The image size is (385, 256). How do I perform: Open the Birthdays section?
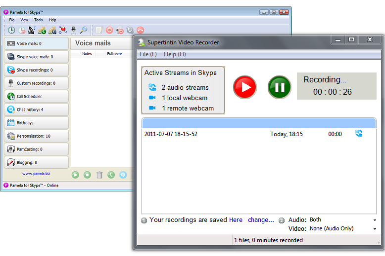click(36, 123)
